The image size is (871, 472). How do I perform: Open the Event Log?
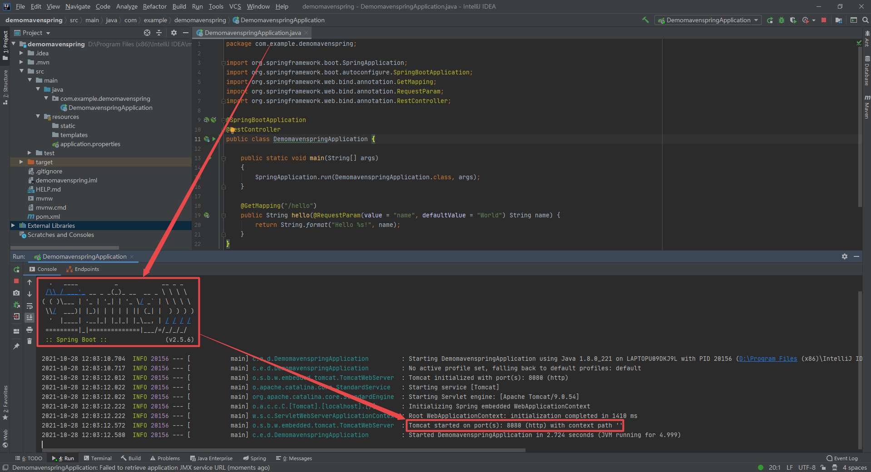(x=842, y=458)
